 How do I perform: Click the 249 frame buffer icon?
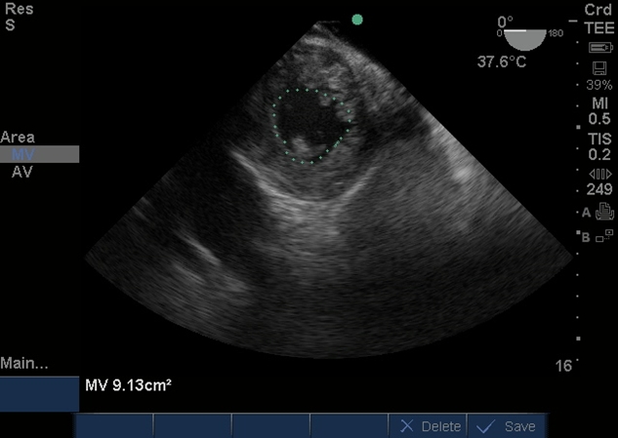click(600, 174)
